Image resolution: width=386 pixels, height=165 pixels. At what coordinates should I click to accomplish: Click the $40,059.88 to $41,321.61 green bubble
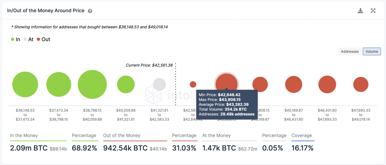coord(126,85)
